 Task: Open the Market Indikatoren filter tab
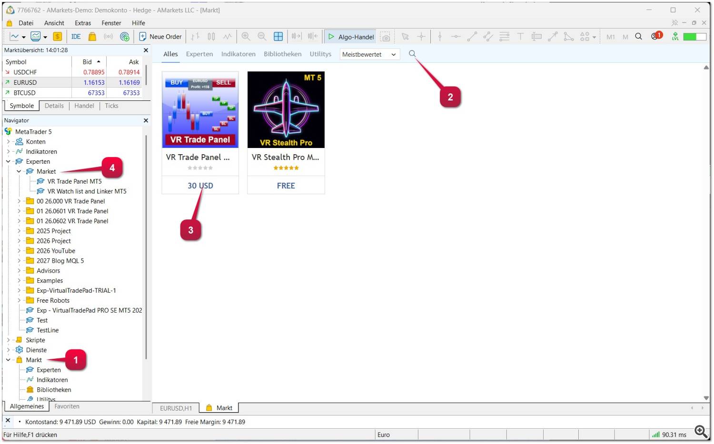pyautogui.click(x=238, y=54)
